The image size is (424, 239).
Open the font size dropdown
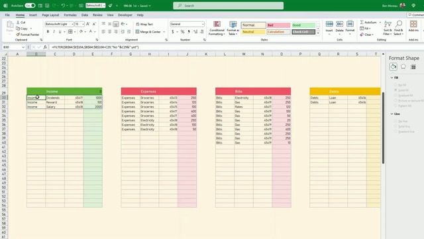pos(83,24)
